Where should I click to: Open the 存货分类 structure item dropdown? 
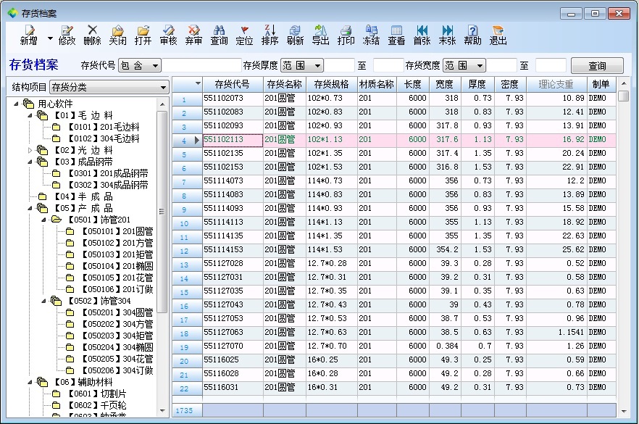click(109, 88)
